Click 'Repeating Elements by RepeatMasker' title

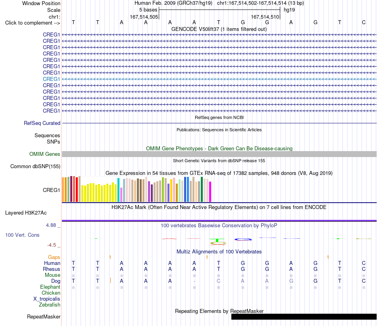tap(219, 311)
